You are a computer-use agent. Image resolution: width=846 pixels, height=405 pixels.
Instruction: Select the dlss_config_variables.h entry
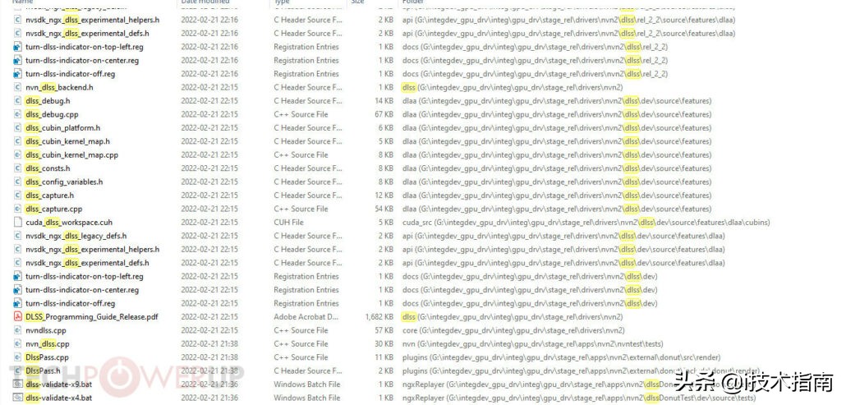tap(64, 182)
